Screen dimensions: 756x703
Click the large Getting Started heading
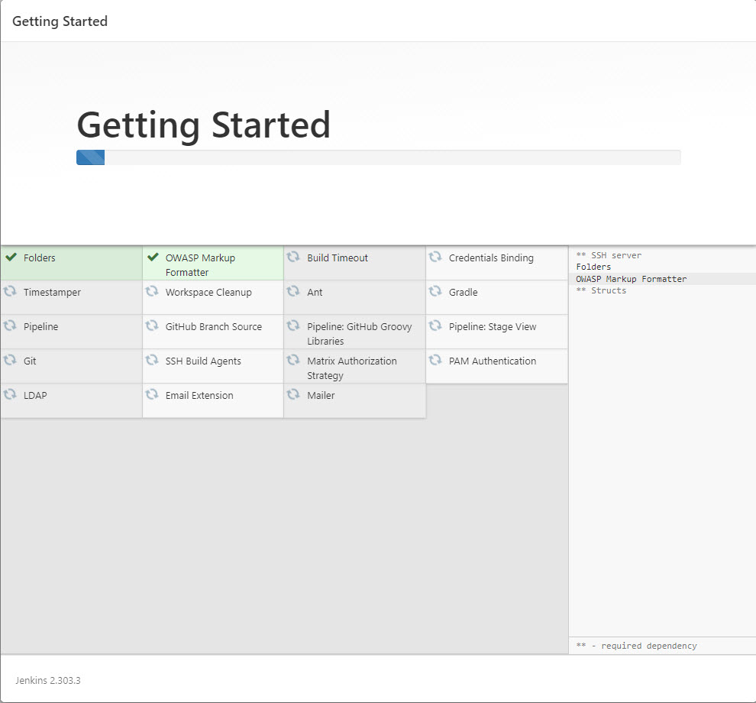(x=203, y=125)
